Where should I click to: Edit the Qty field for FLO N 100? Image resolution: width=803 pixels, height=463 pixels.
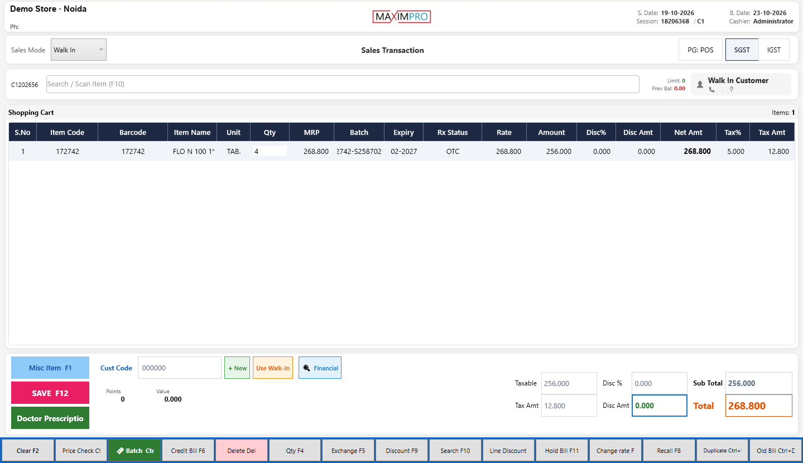(x=270, y=151)
